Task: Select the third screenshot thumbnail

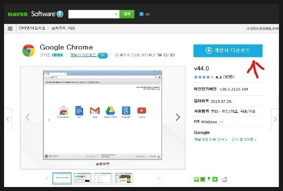Action: point(103,178)
